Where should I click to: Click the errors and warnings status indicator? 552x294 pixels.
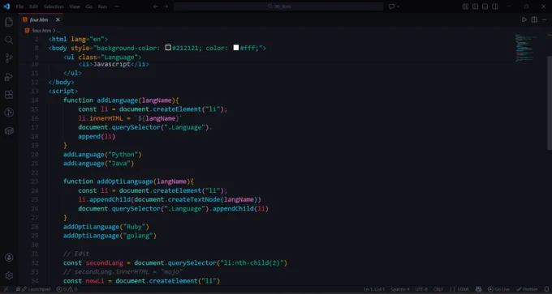coord(67,289)
